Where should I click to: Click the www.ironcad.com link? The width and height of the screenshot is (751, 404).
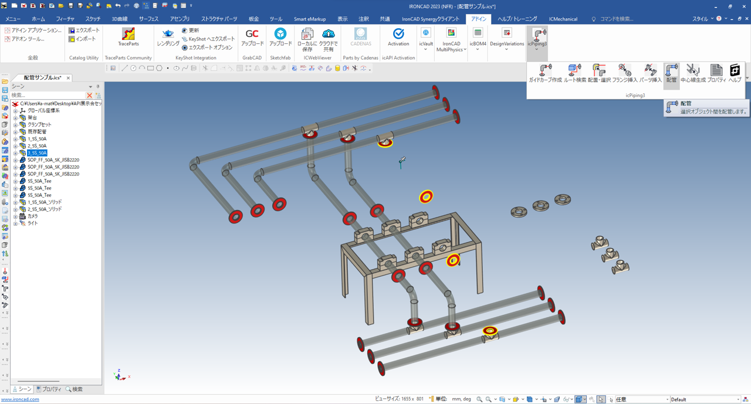20,399
